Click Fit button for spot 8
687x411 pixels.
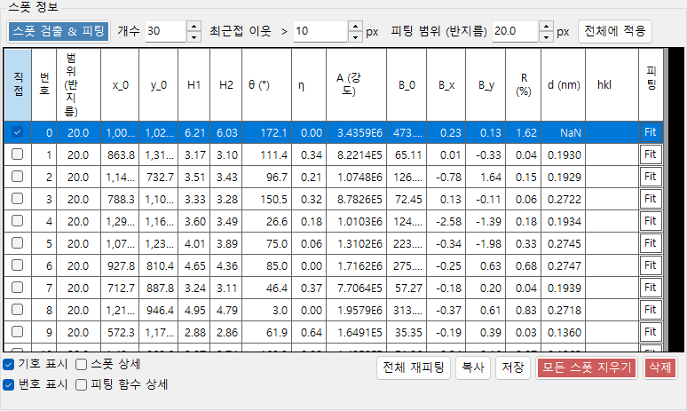pyautogui.click(x=651, y=310)
